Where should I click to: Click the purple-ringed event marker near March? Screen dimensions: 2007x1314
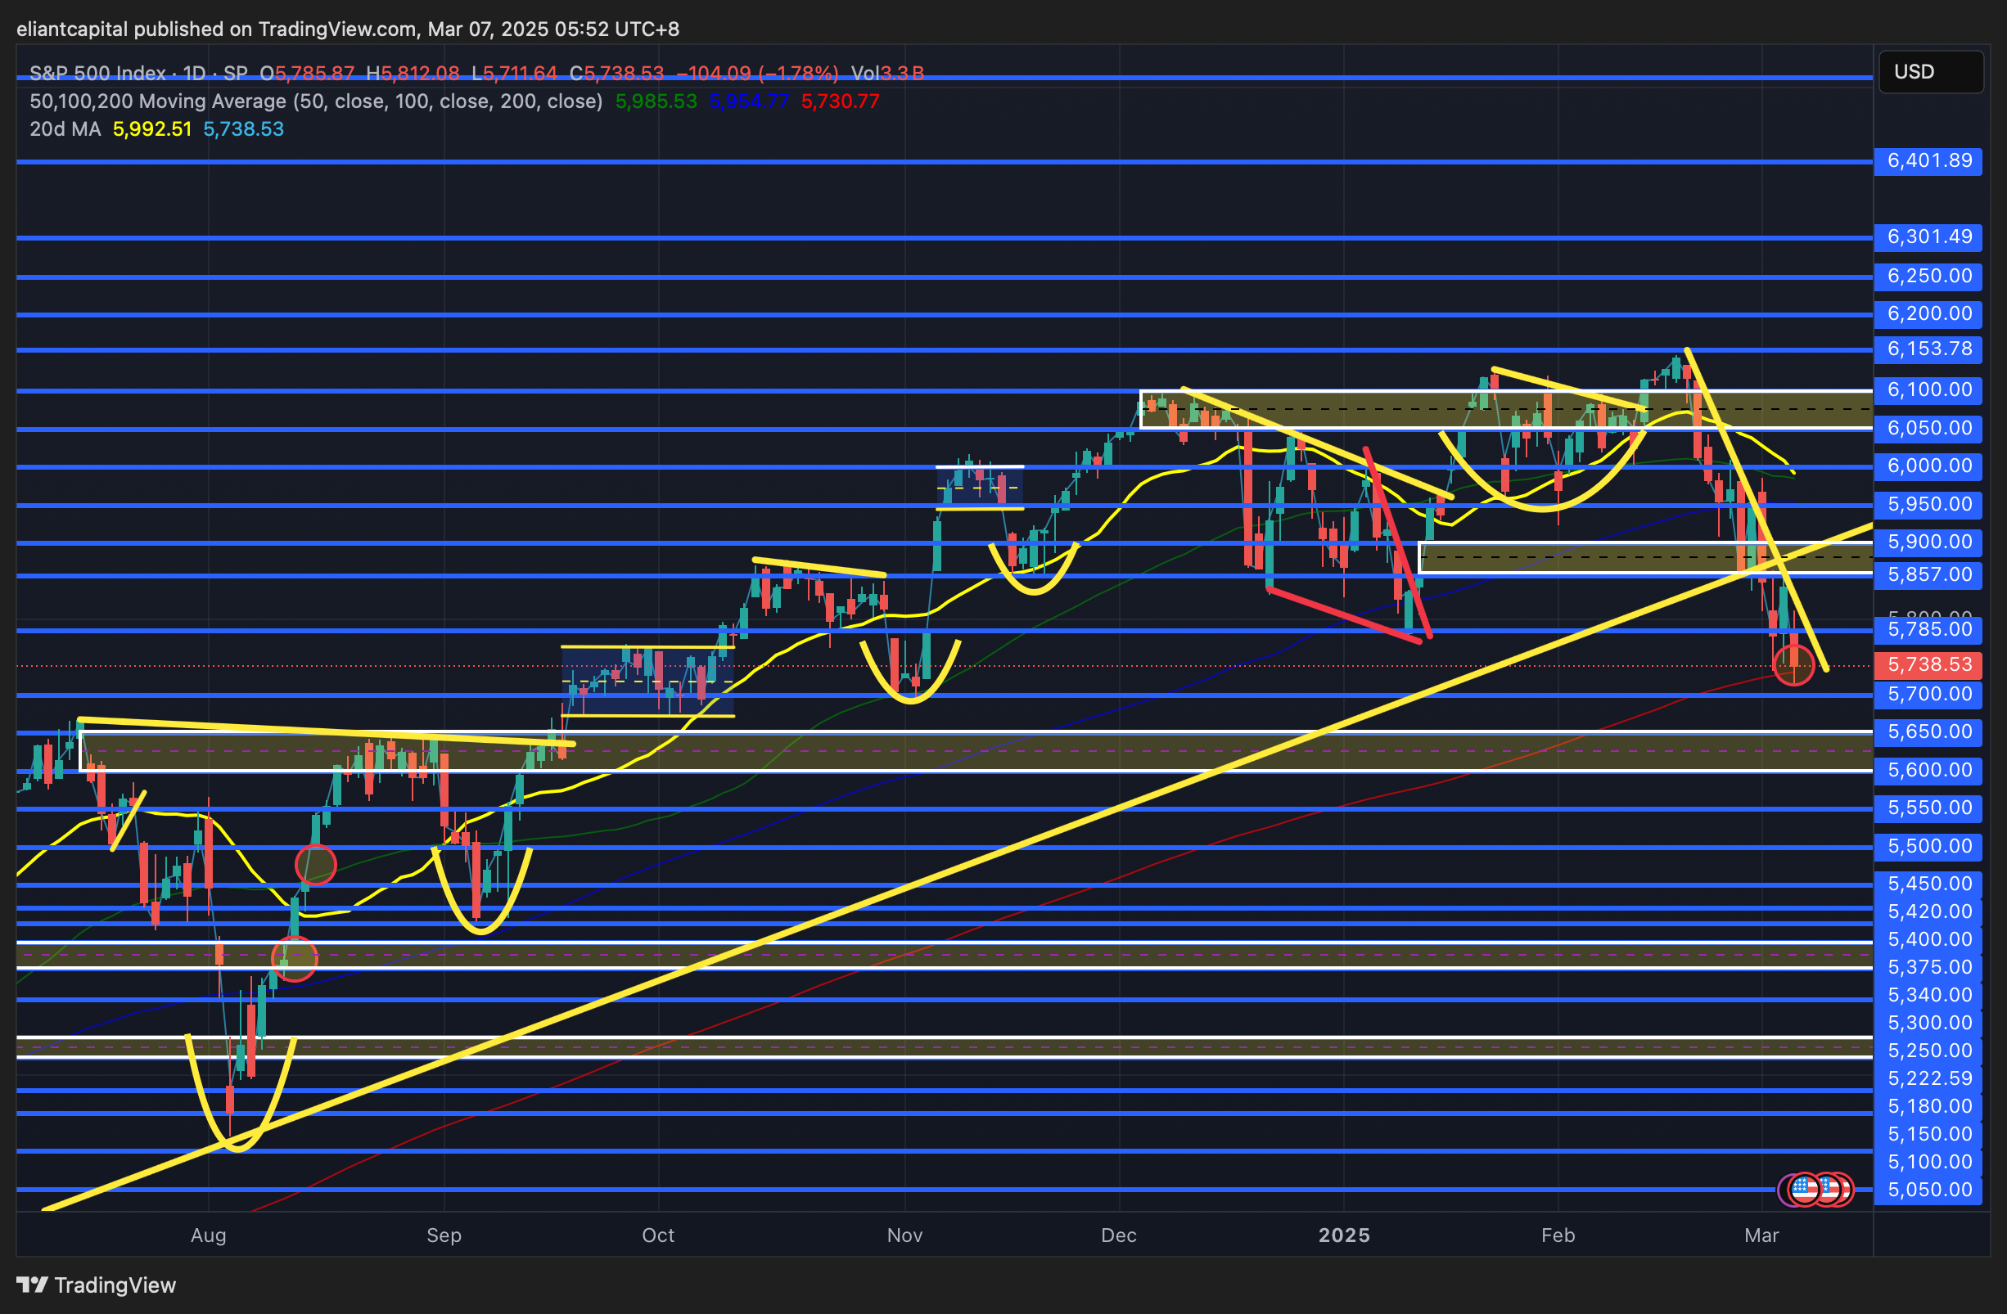(1782, 1190)
